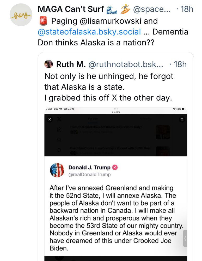202x261 pixels.
Task: Open the Ovechkin trending story thumbnail
Action: (163, 151)
